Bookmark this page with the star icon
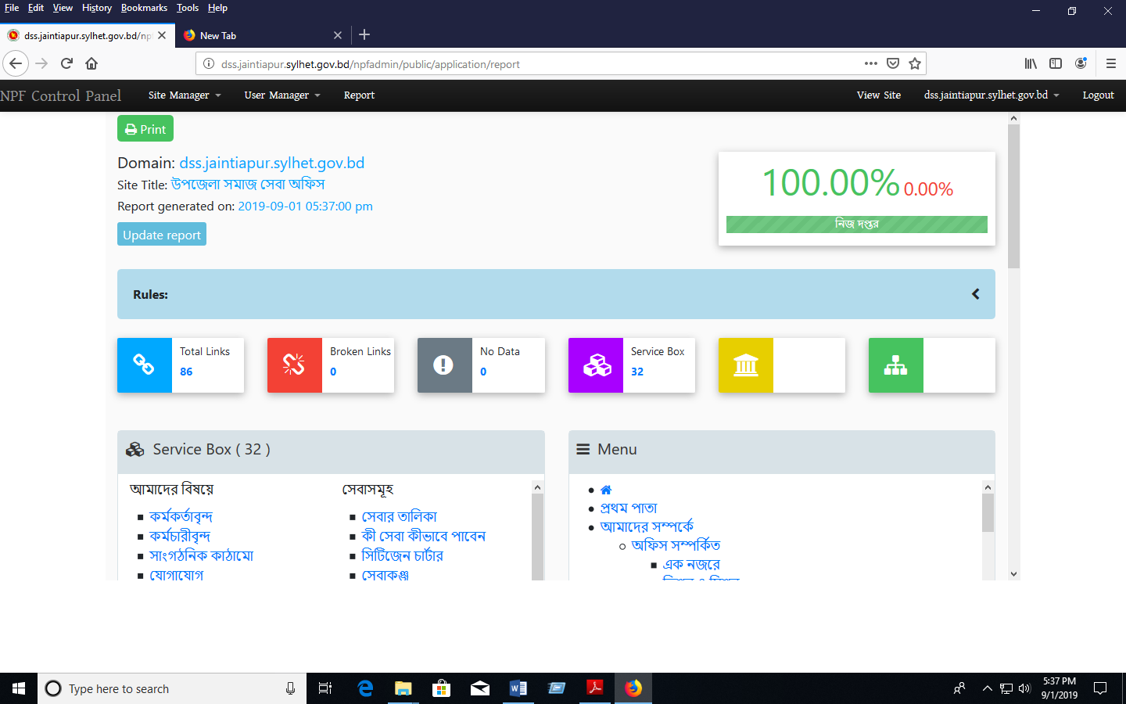This screenshot has height=704, width=1126. pyautogui.click(x=915, y=64)
